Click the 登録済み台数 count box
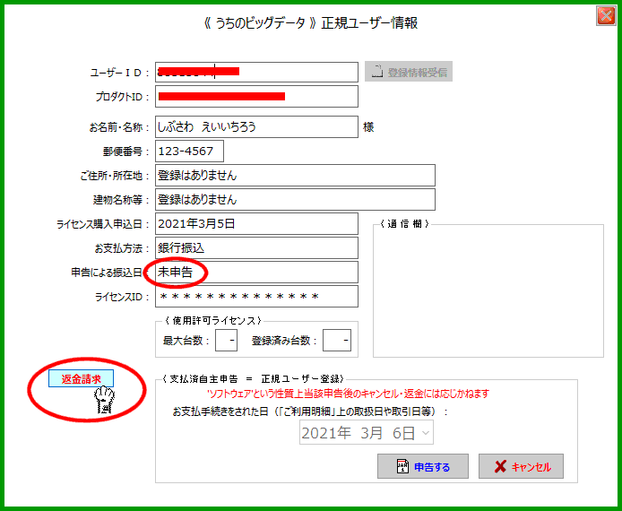Screen dimensions: 622x511 tap(337, 341)
